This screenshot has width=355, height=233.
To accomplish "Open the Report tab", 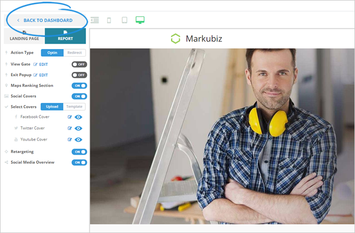I will pyautogui.click(x=65, y=36).
